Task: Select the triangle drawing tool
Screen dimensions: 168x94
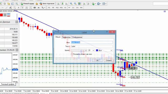Action: (39, 8)
